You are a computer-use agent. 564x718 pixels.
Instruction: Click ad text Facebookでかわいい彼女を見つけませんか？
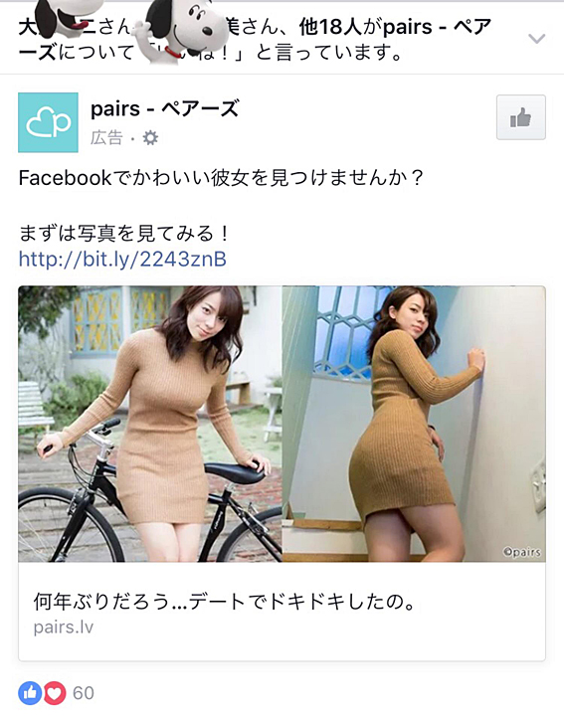point(221,178)
